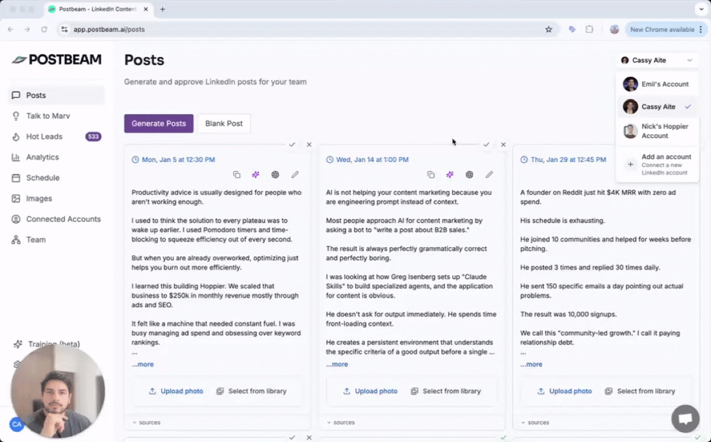Click the round AI model icon on Jan 14 post

click(469, 175)
